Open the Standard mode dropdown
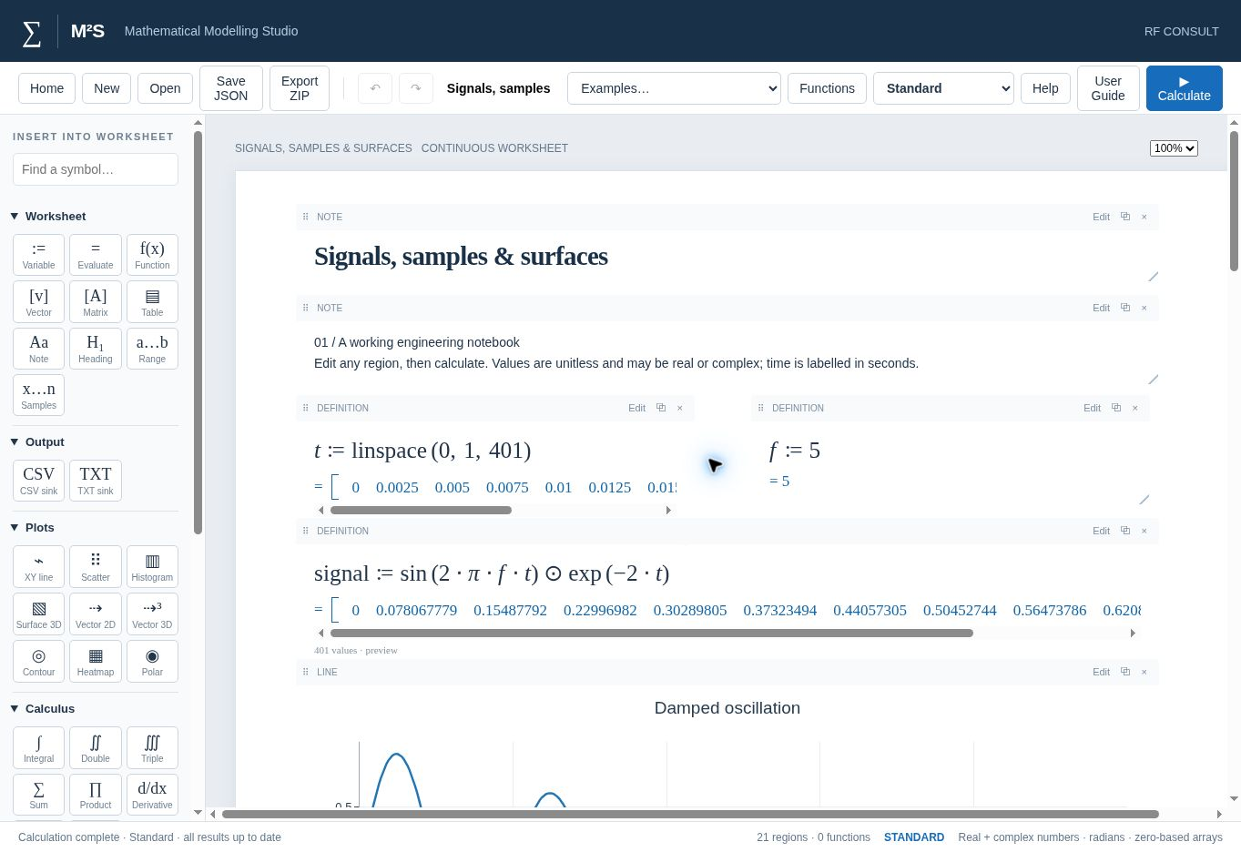Screen dimensions: 1241x852 pyautogui.click(x=943, y=88)
